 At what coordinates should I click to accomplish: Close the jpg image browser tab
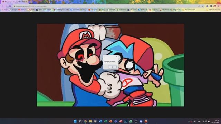pyautogui.click(x=27, y=2)
